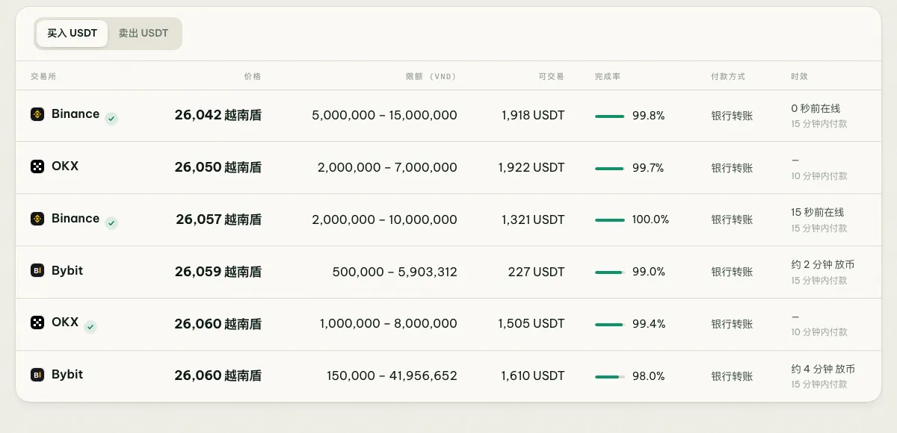Click the 15 秒前在线 status
Screen dimensions: 897x433
coord(817,213)
